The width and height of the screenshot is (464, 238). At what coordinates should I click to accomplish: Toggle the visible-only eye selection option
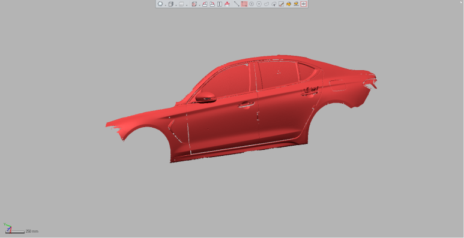[x=304, y=4]
